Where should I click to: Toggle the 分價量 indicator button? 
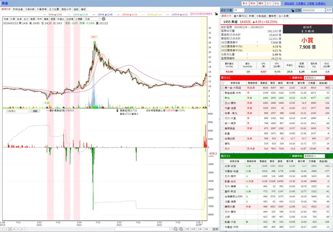pyautogui.click(x=79, y=19)
